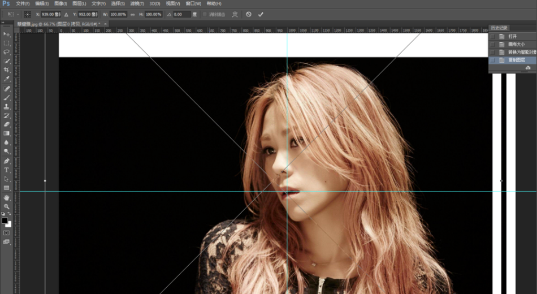Image resolution: width=537 pixels, height=294 pixels.
Task: Select the Clone Stamp tool
Action: click(7, 106)
